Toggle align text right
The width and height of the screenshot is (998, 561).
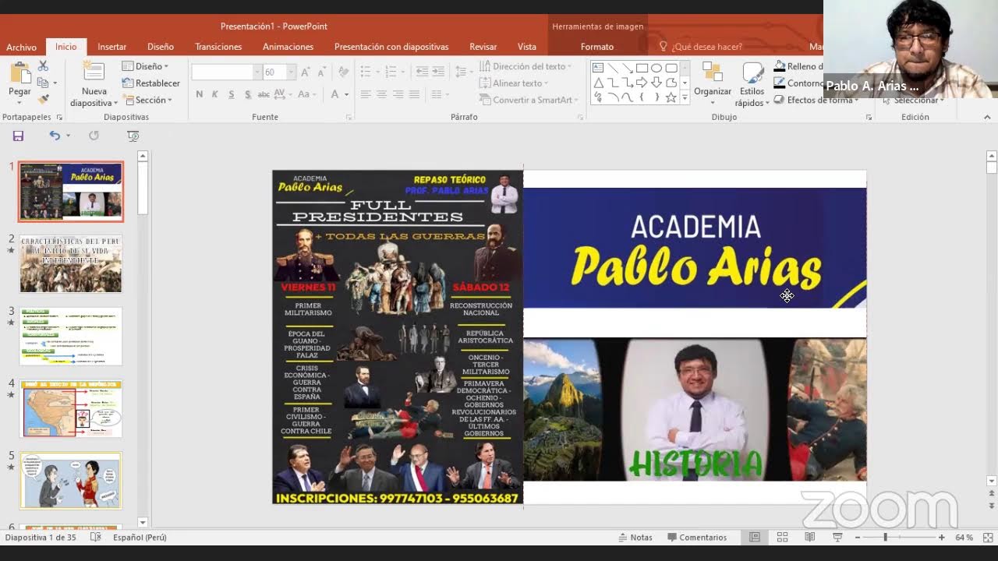[398, 94]
